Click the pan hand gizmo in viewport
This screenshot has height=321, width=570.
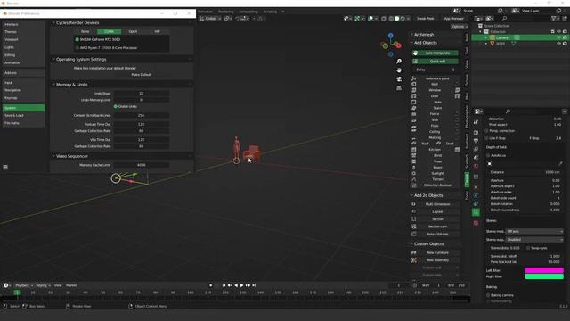pos(399,70)
